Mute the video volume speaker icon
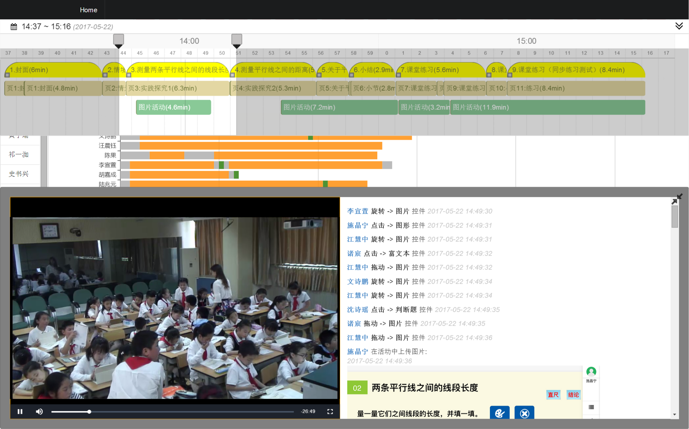 (39, 412)
